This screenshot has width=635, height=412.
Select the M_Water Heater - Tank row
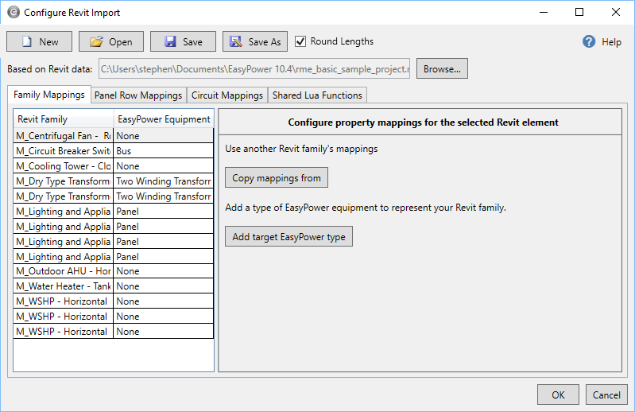(x=64, y=286)
